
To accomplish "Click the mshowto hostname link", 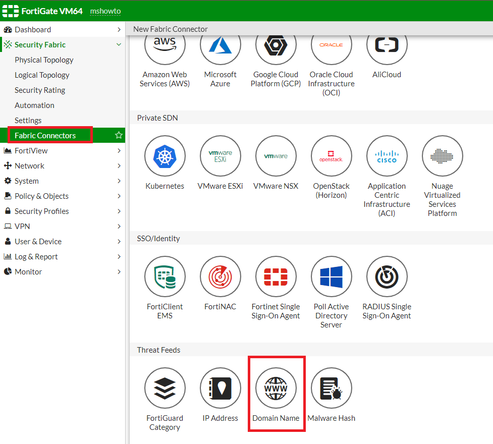I will click(105, 11).
